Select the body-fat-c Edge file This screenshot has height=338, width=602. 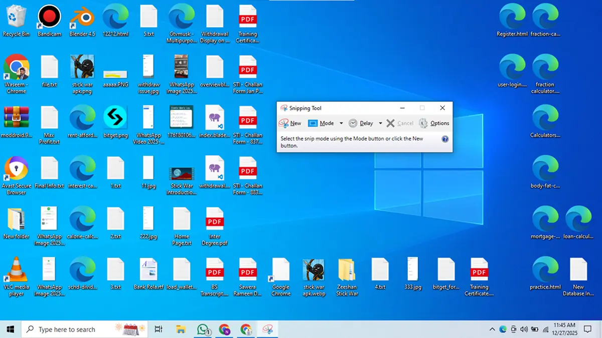coord(545,173)
